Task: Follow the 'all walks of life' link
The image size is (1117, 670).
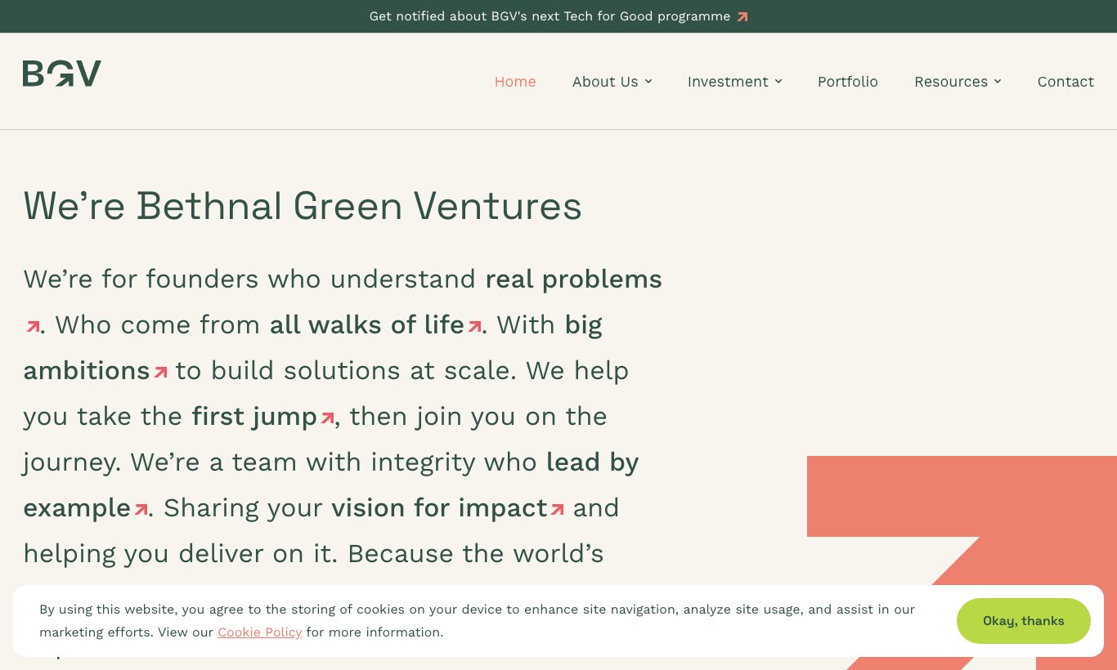Action: pos(367,325)
